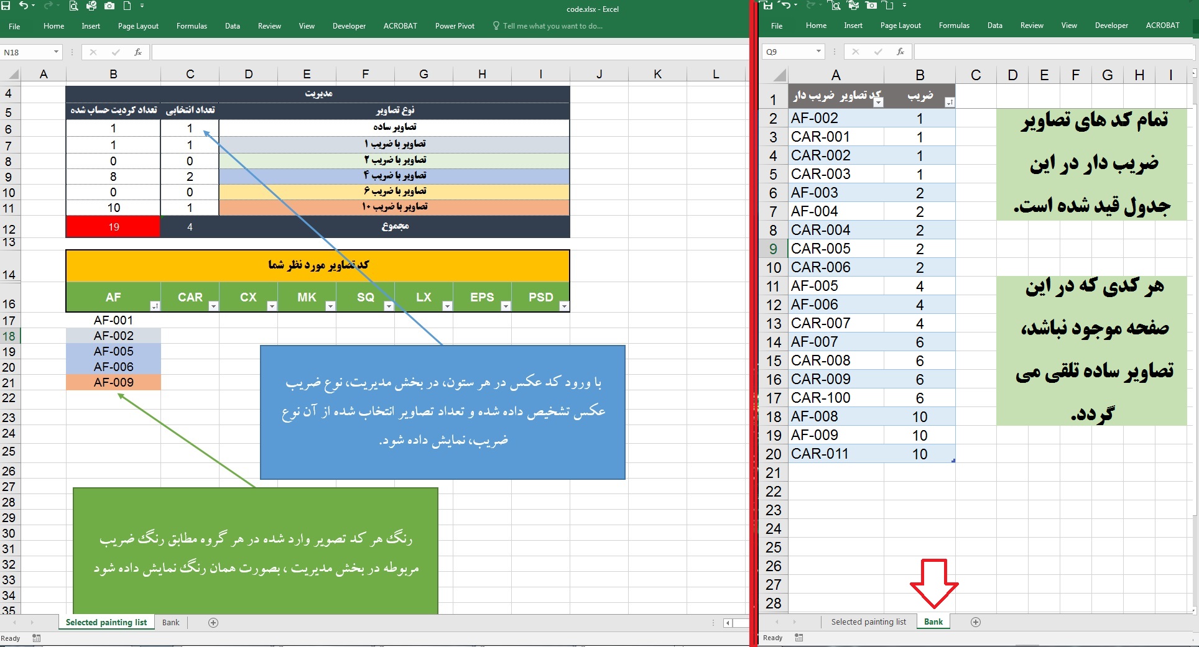Open Print Preview in right window toolbar
1199x647 pixels.
click(835, 6)
